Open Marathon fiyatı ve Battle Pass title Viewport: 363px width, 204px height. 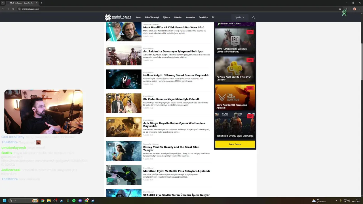point(176,171)
